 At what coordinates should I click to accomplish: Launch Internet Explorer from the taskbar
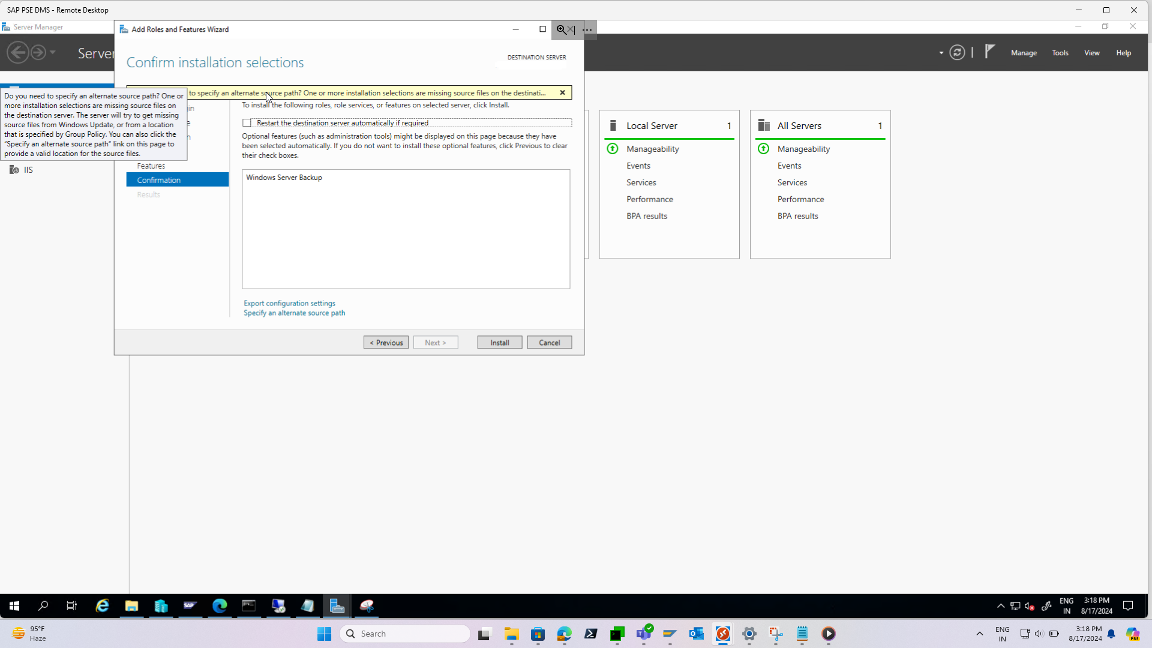click(x=102, y=606)
